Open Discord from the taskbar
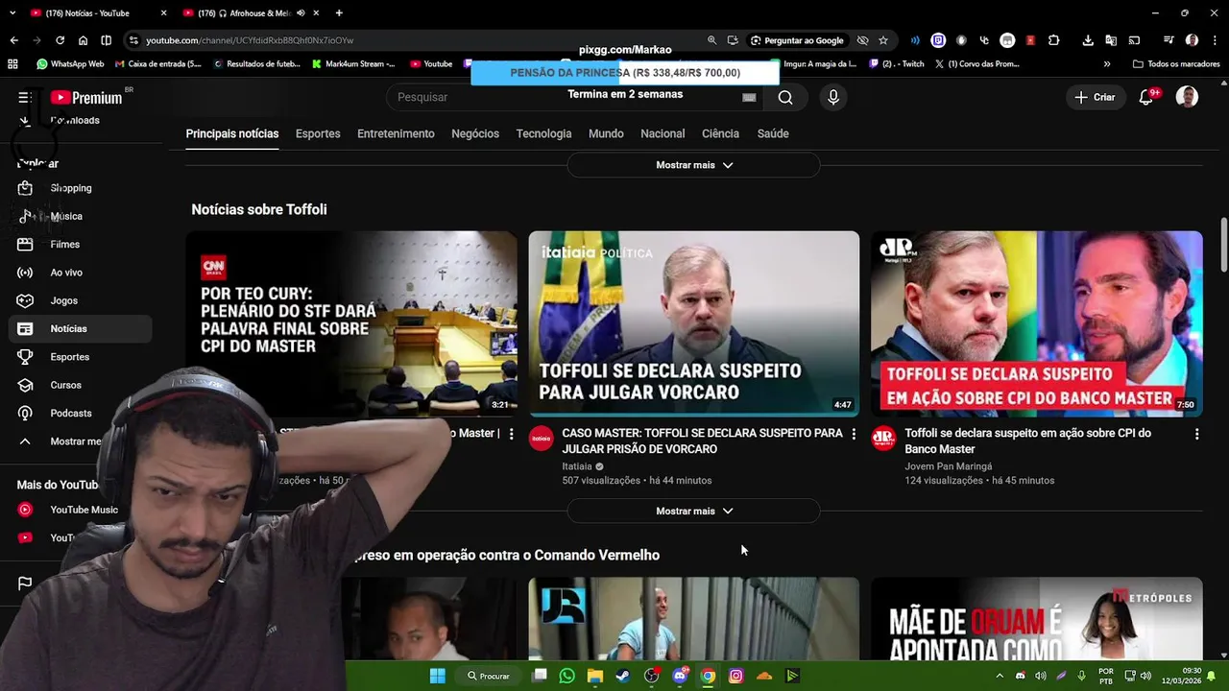Viewport: 1229px width, 691px height. pos(680,676)
